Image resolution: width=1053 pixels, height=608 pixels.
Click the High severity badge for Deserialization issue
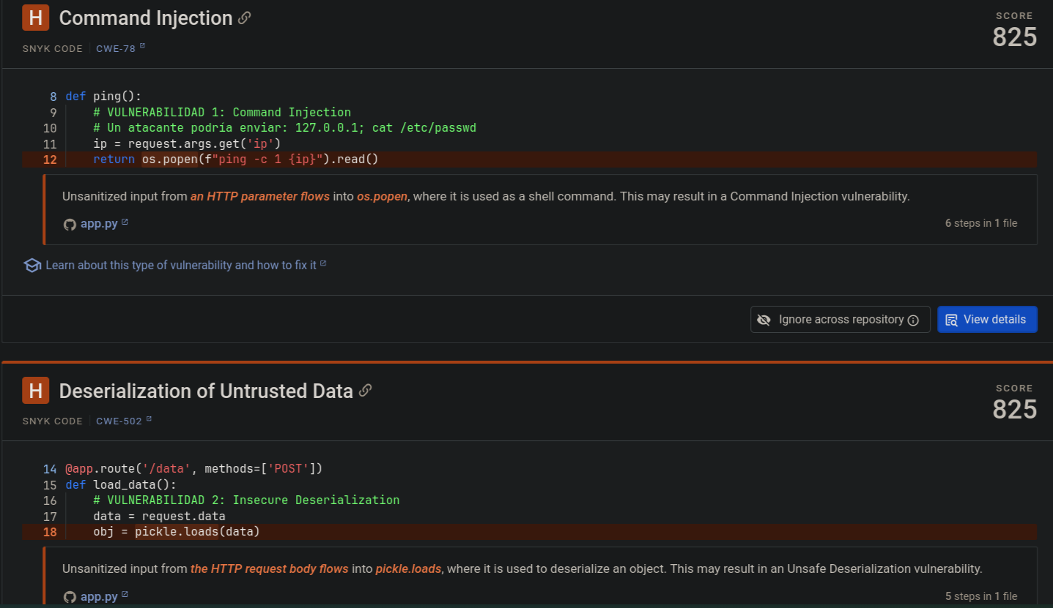[x=35, y=391]
